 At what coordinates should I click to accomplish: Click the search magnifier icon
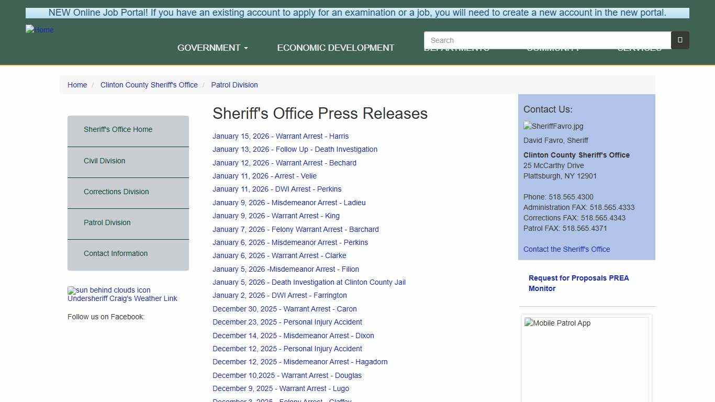[x=679, y=40]
